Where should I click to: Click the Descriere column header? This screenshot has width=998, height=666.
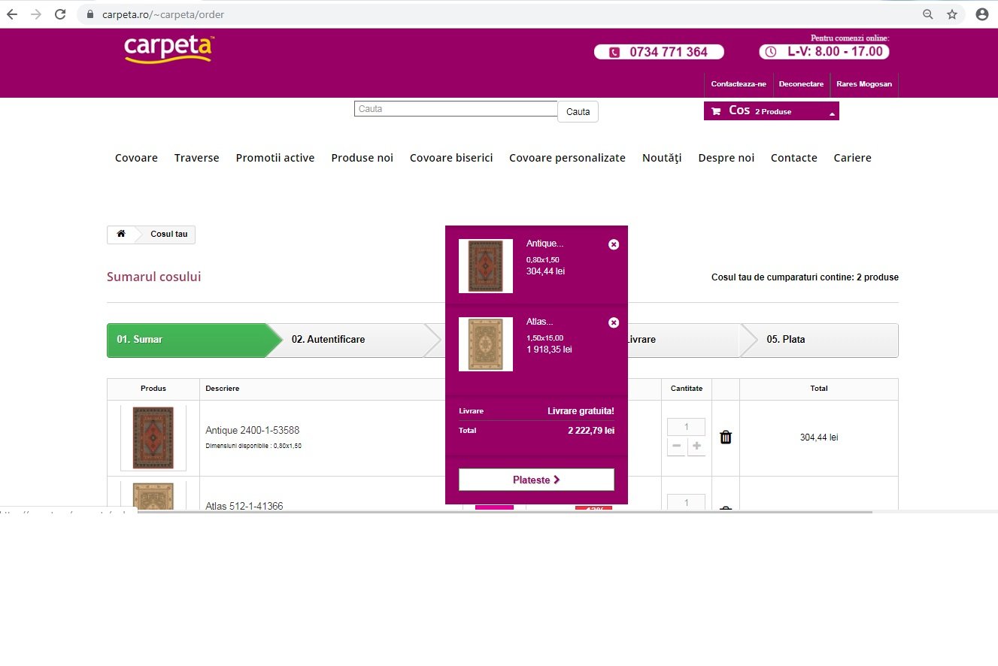223,389
